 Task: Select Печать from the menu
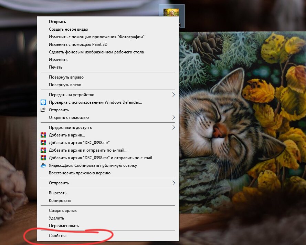108,67
